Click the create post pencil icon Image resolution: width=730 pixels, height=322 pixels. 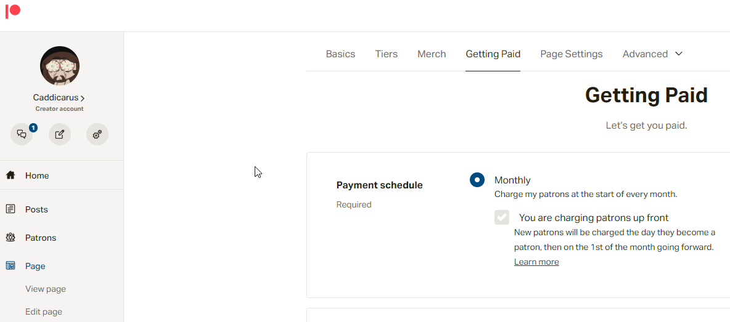[60, 135]
